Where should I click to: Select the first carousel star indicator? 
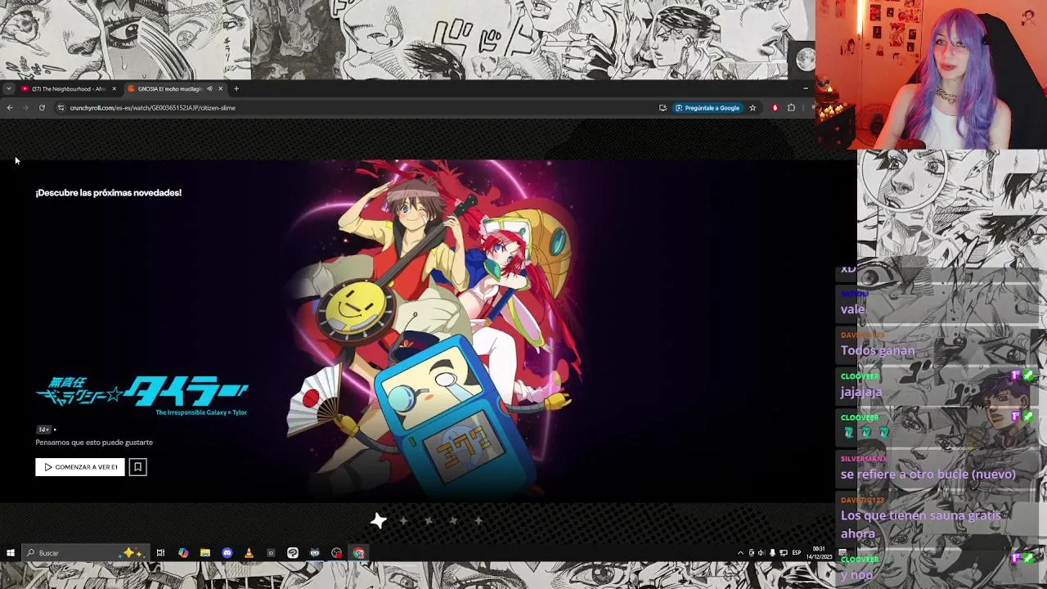(378, 520)
